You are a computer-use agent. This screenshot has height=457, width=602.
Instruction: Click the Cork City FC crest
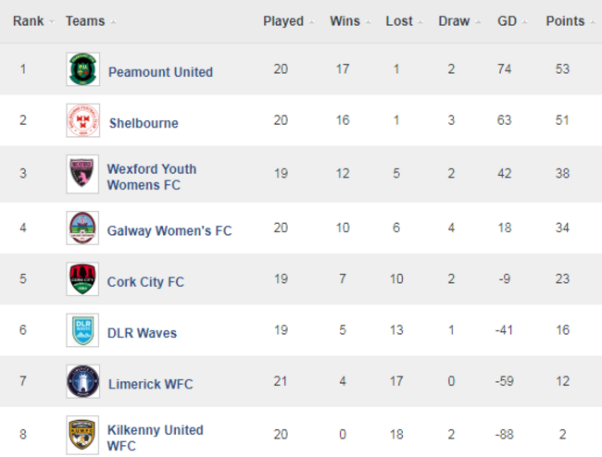[x=82, y=279]
